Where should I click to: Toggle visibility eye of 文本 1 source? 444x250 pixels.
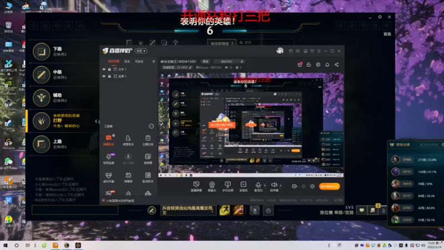tap(104, 69)
